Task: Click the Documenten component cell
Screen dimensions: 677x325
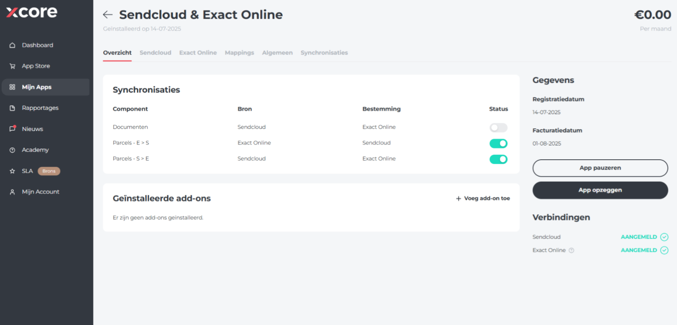Action: 130,127
